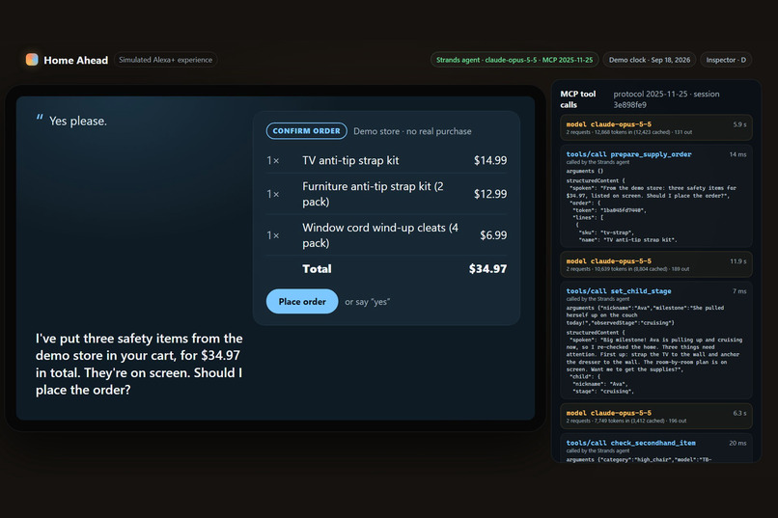Screen dimensions: 778x518
Task: Click the Place order button
Action: [x=302, y=301]
